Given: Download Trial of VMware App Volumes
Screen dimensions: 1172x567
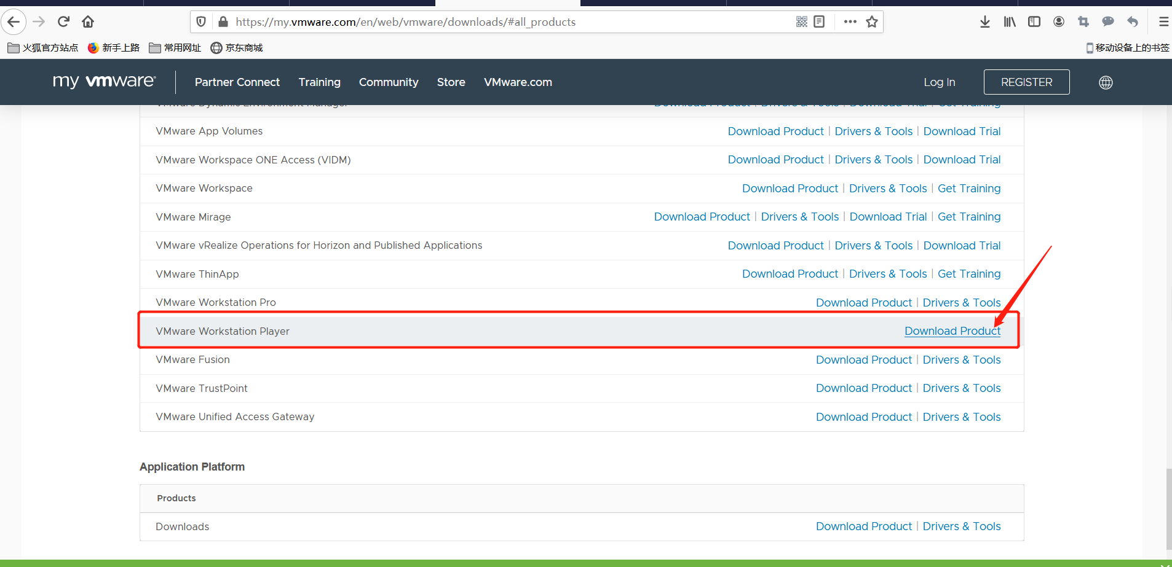Looking at the screenshot, I should (962, 131).
